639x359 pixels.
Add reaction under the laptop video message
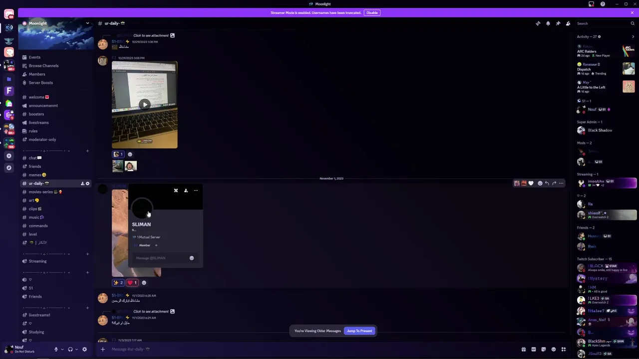tap(130, 154)
